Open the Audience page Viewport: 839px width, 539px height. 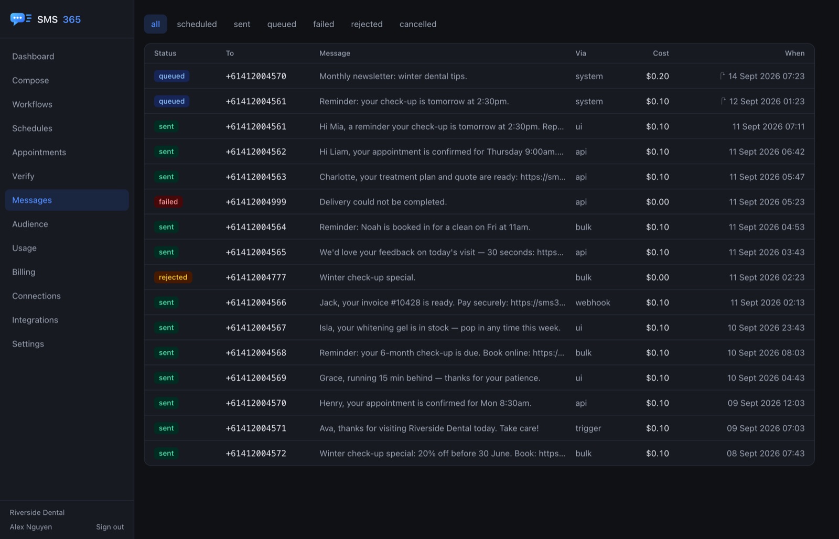67,224
